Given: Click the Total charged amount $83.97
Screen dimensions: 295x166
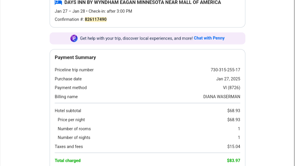Looking at the screenshot, I should click(234, 160).
